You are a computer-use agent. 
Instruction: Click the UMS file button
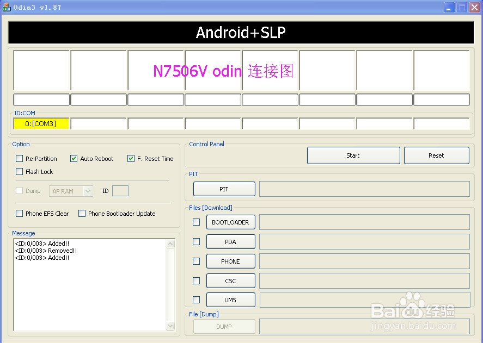231,300
